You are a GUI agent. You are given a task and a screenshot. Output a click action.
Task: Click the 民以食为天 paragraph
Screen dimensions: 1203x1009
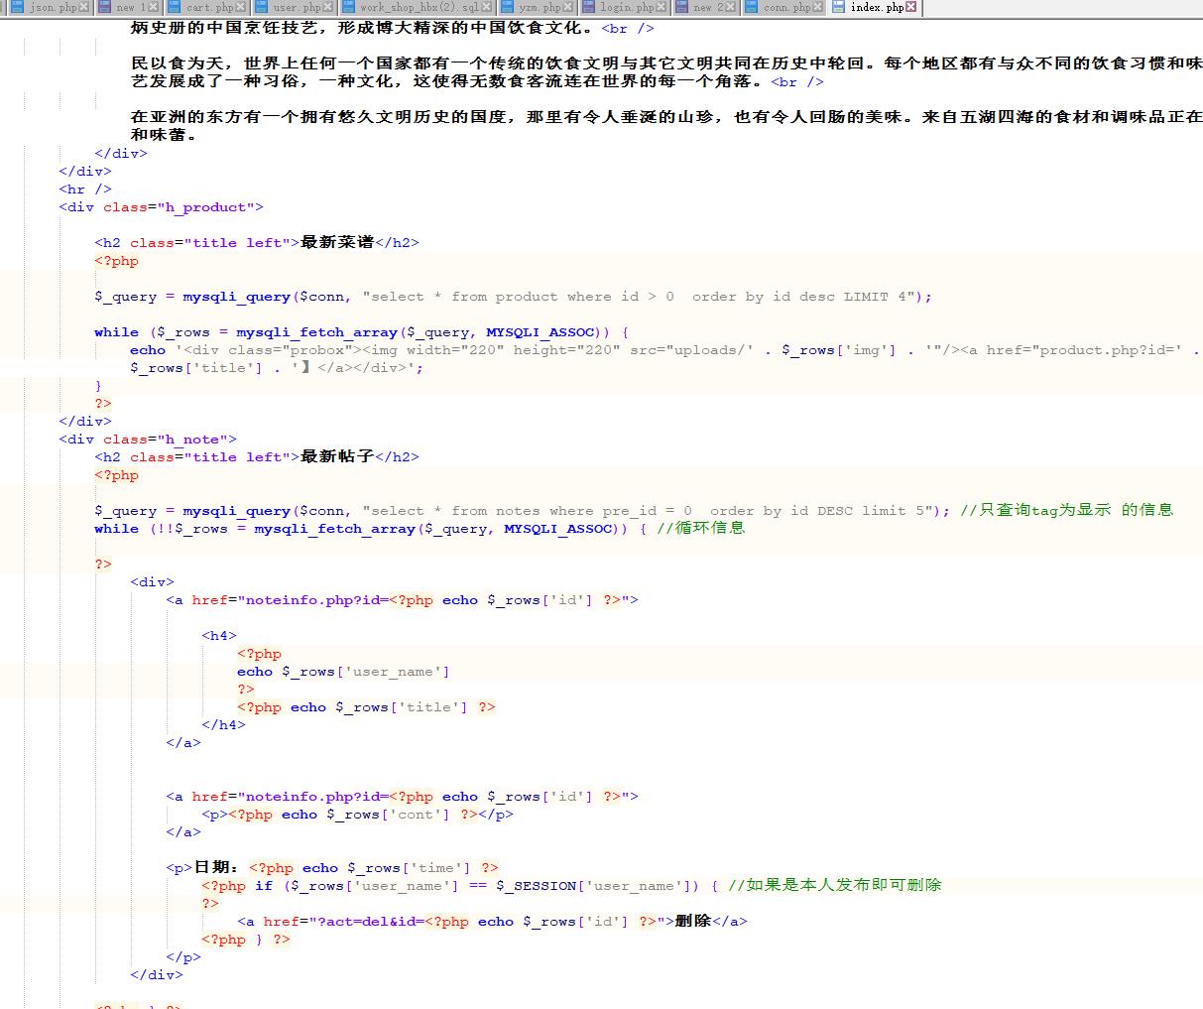665,71
